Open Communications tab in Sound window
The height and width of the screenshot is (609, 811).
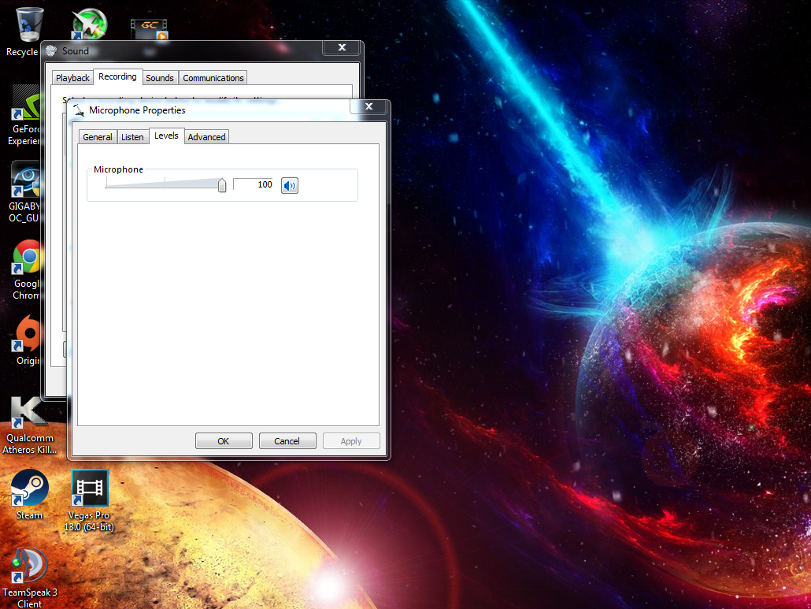pos(213,78)
